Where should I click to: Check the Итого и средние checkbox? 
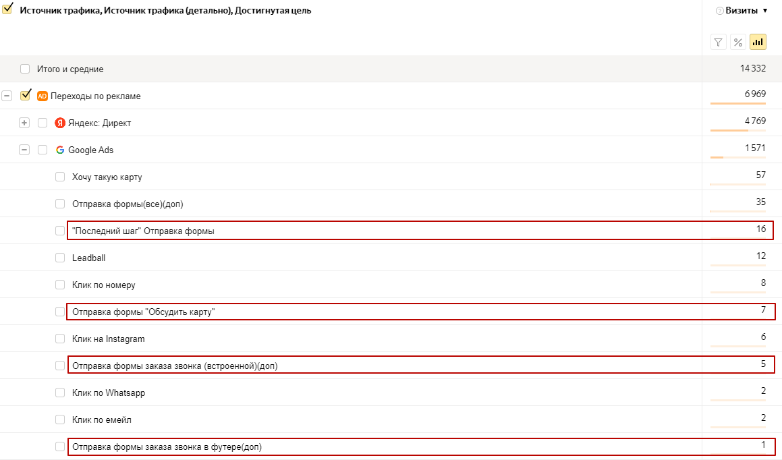pos(25,69)
